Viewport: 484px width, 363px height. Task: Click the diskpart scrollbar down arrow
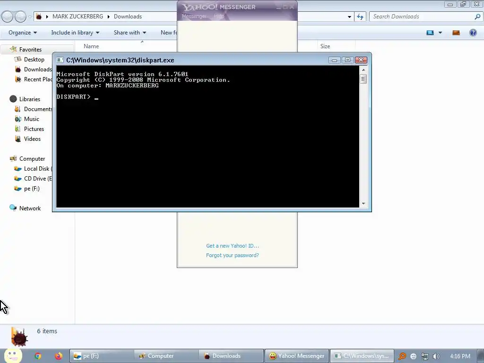363,203
